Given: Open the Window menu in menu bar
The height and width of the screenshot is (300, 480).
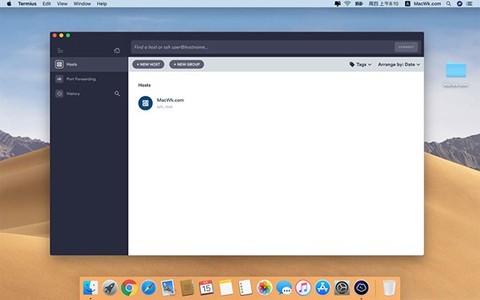Looking at the screenshot, I should pos(82,4).
